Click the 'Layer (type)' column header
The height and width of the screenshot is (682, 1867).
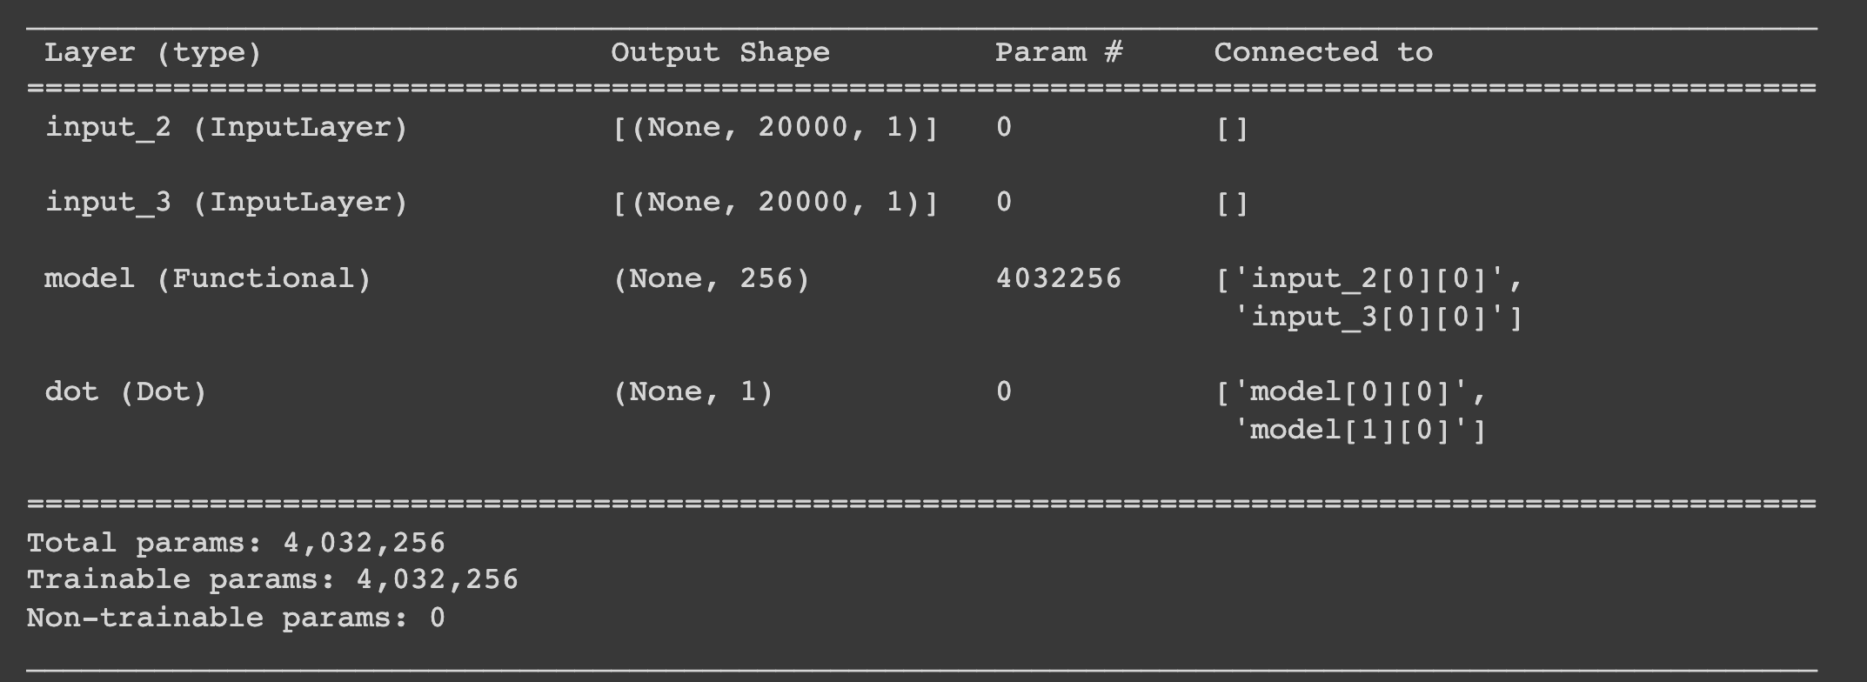[153, 53]
